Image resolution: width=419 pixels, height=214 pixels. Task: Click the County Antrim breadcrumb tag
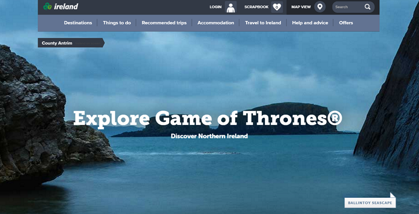click(71, 43)
